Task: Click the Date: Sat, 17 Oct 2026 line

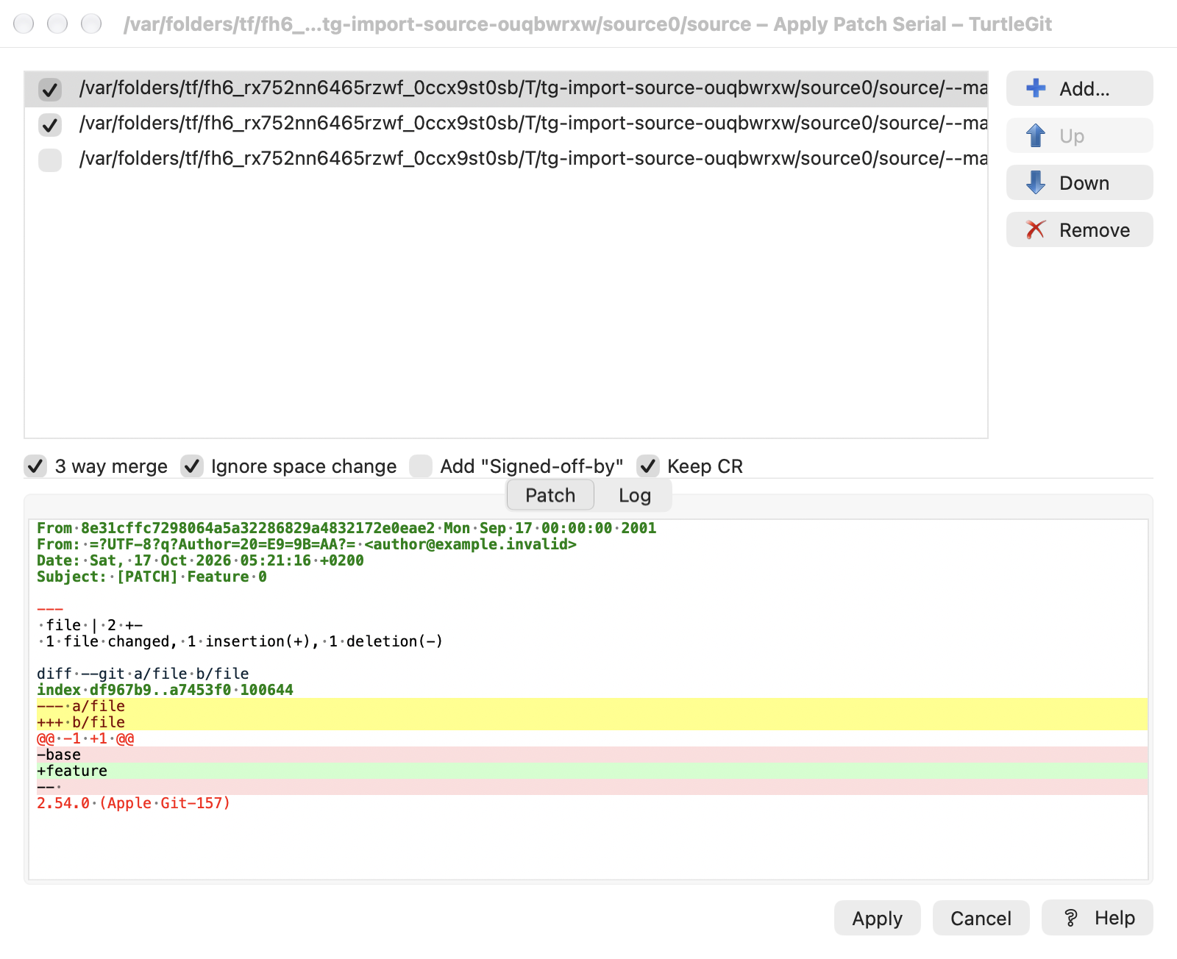Action: [200, 560]
